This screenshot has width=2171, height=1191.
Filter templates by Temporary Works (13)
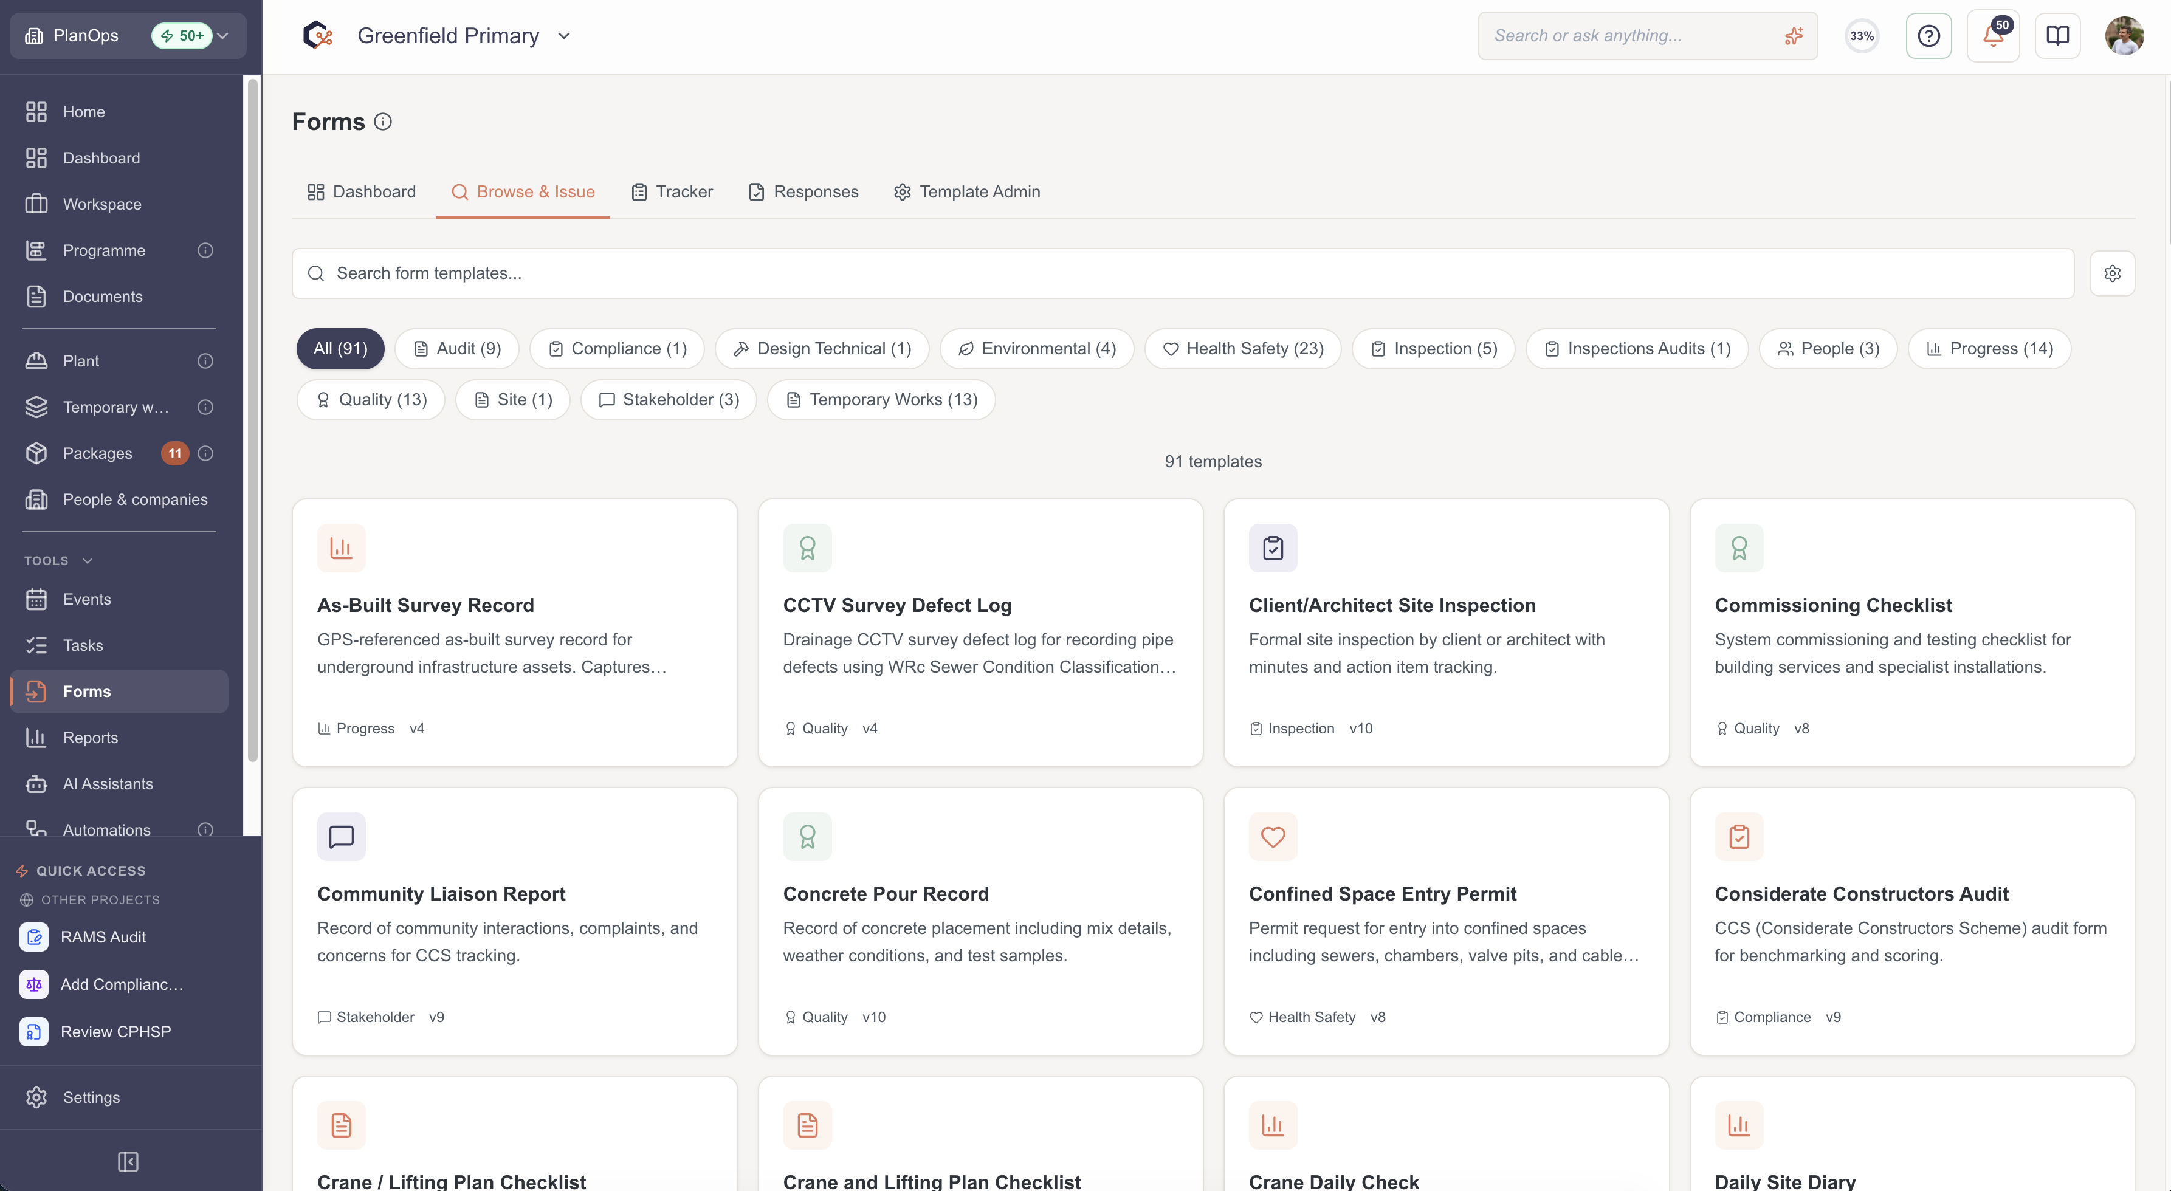coord(881,399)
